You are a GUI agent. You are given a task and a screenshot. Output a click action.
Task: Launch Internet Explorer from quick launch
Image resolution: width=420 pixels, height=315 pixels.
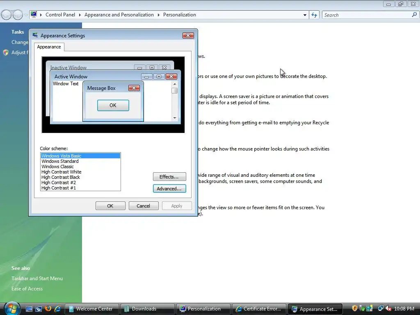click(57, 309)
